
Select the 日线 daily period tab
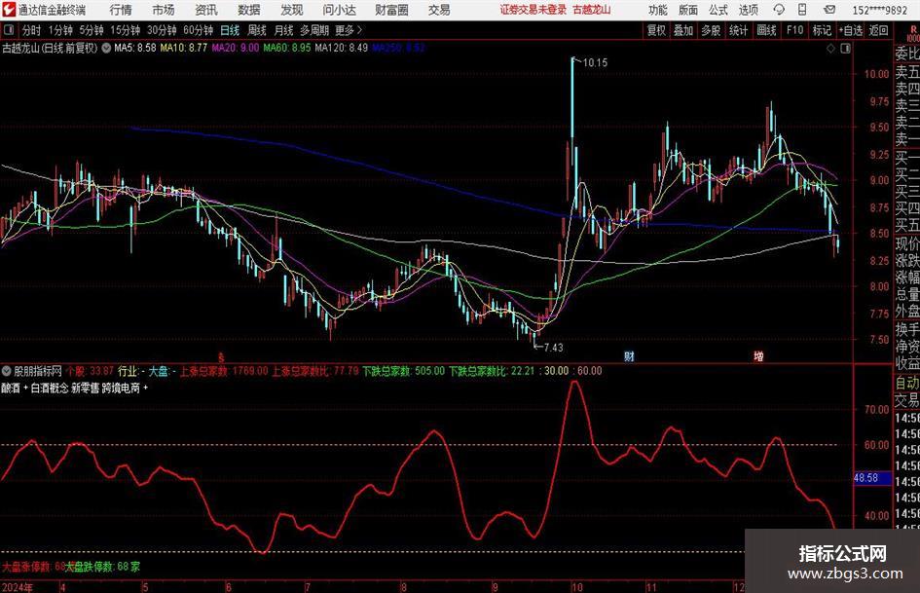[x=230, y=30]
